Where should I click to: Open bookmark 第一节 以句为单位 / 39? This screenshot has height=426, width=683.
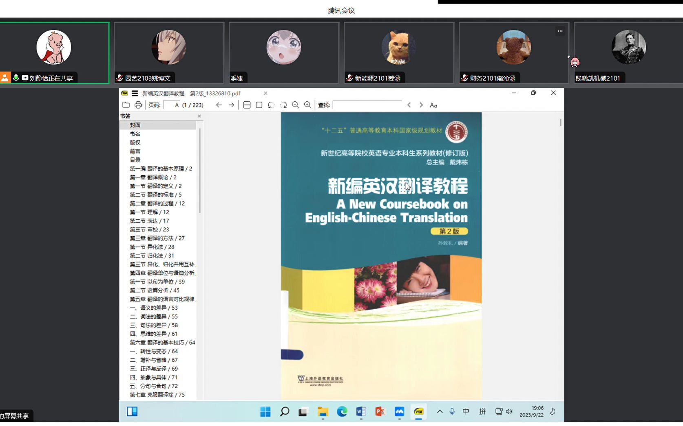point(157,282)
